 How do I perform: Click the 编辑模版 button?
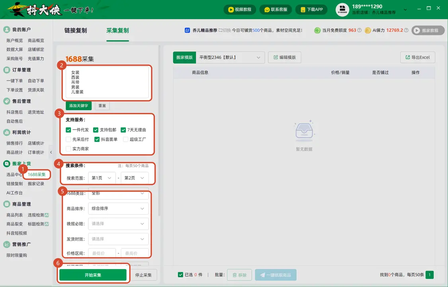(x=285, y=57)
